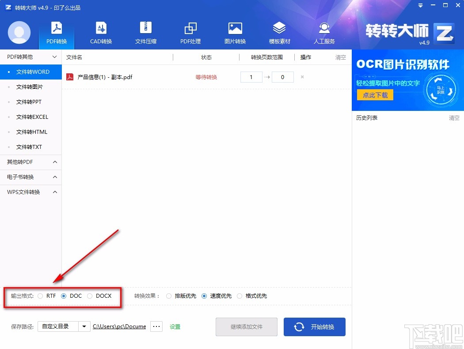
Task: Contact 人工服务 support
Action: (x=324, y=32)
